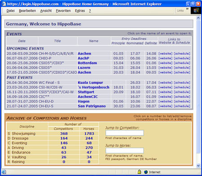
Task: Click the Windows flag throbber icon
Action: (196, 11)
